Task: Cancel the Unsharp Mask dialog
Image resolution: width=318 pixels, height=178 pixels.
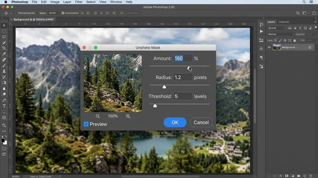Action: coord(201,122)
